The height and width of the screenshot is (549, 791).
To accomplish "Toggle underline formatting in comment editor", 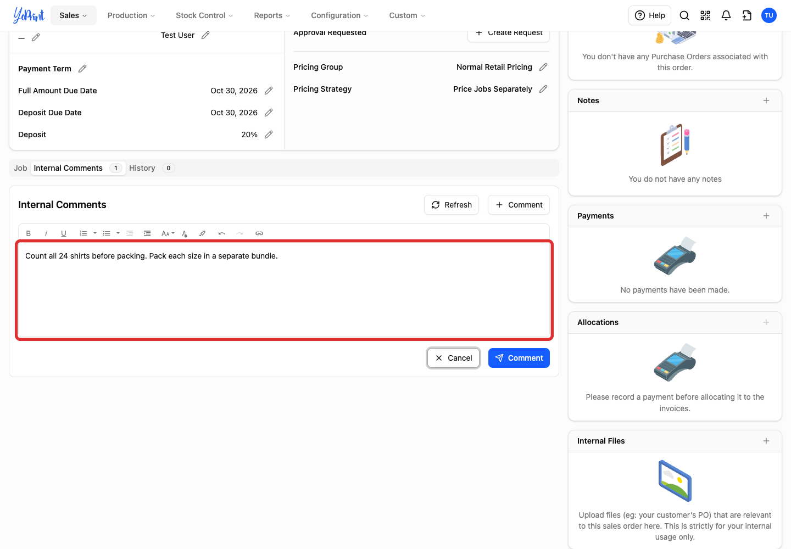I will [64, 233].
